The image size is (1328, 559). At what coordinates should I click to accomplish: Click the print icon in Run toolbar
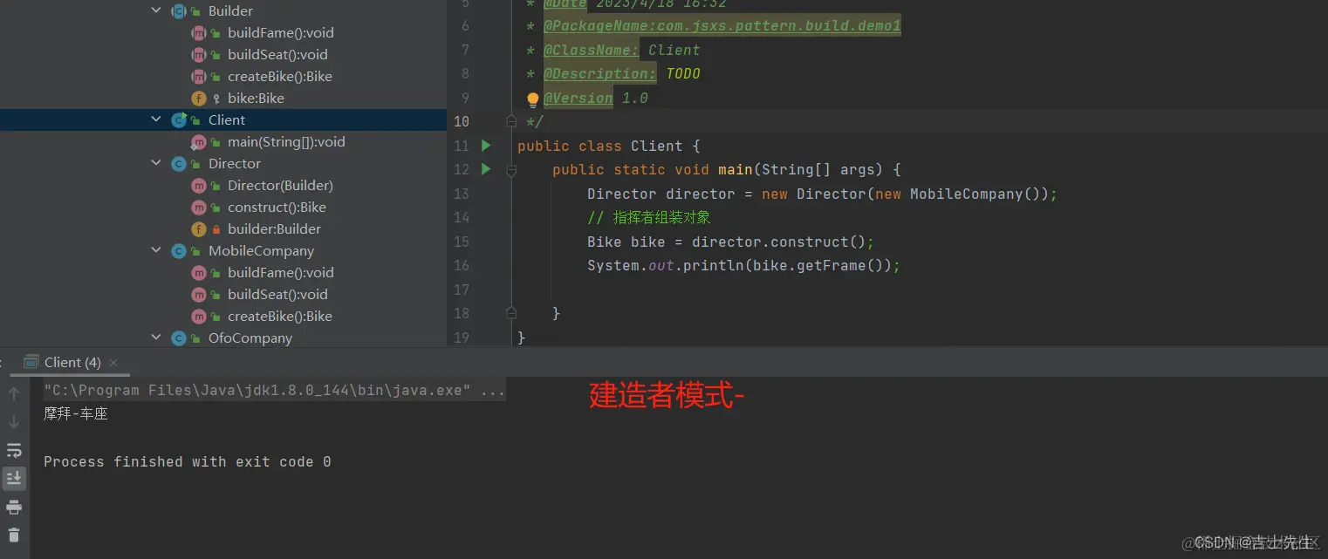[x=14, y=507]
